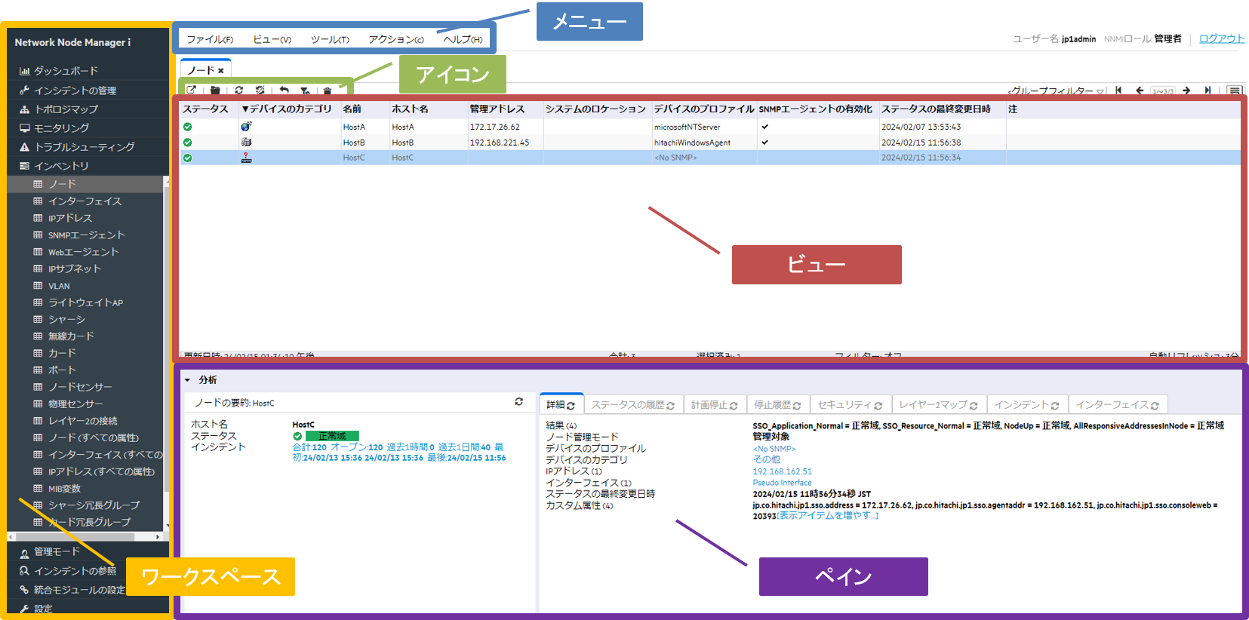
Task: Select the HostA row status check
Action: [187, 127]
